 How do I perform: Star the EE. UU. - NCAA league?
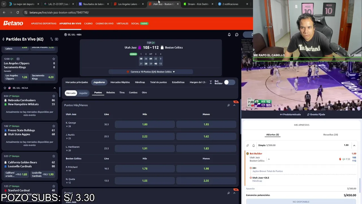click(x=5, y=88)
